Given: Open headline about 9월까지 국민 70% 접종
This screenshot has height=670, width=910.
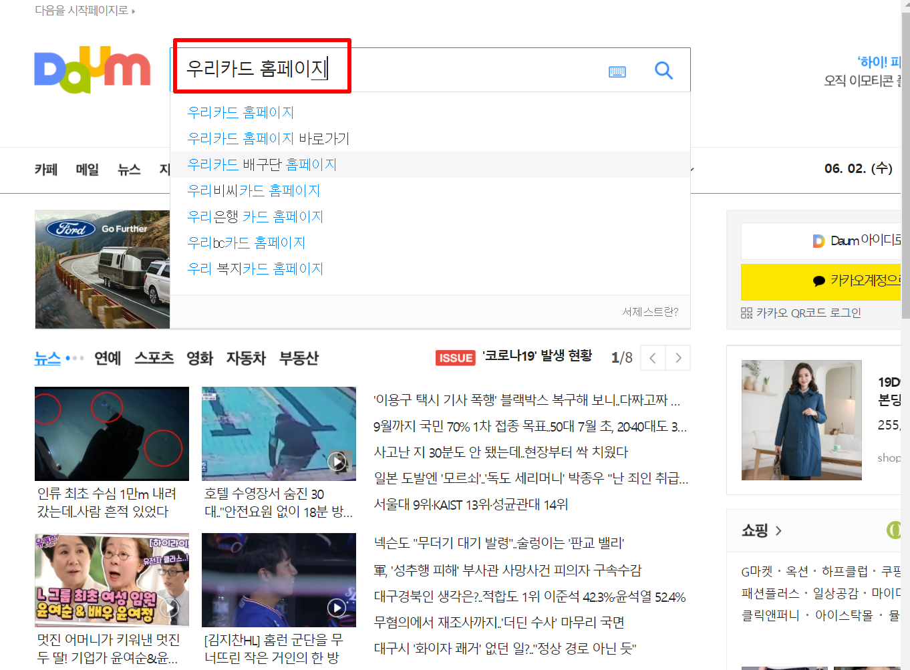Looking at the screenshot, I should tap(530, 426).
